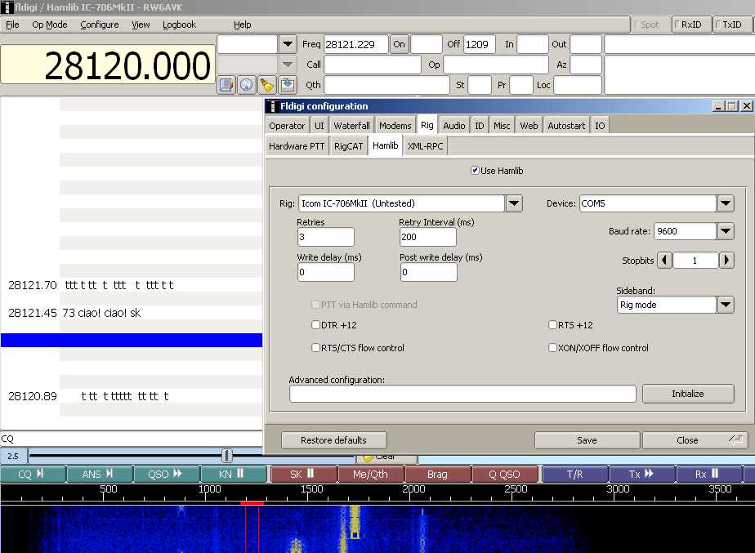Open the Sideband dropdown
This screenshot has width=755, height=553.
pyautogui.click(x=726, y=305)
